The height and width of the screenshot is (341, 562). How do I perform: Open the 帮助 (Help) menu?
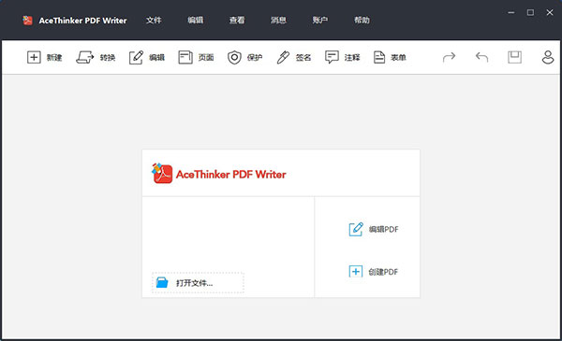click(x=362, y=21)
